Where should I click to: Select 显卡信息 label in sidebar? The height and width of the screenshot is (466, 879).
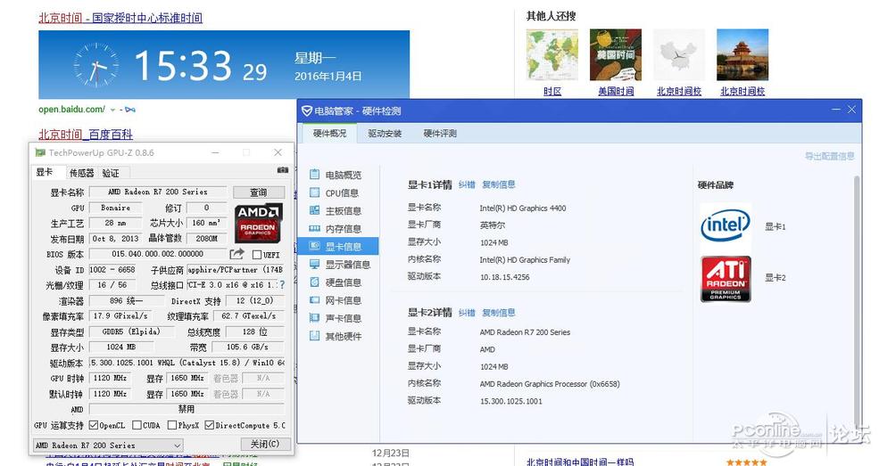tap(343, 247)
